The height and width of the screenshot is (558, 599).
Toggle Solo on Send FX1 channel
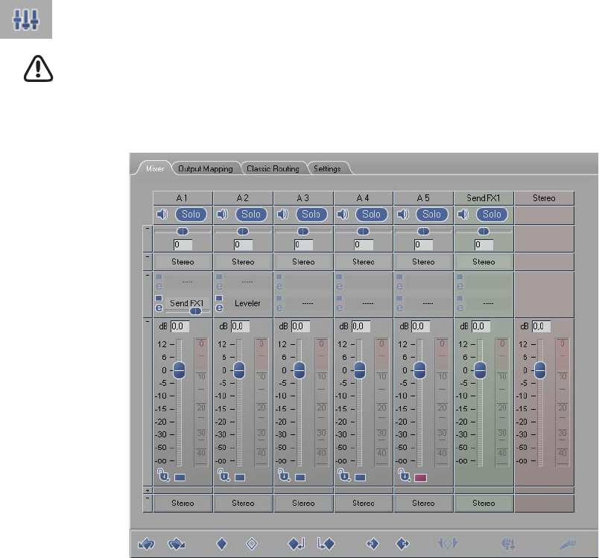492,215
